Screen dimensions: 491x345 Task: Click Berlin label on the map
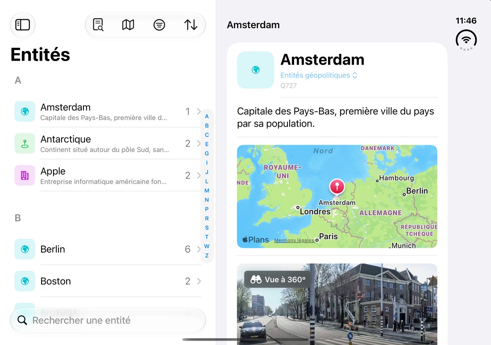[x=417, y=191]
